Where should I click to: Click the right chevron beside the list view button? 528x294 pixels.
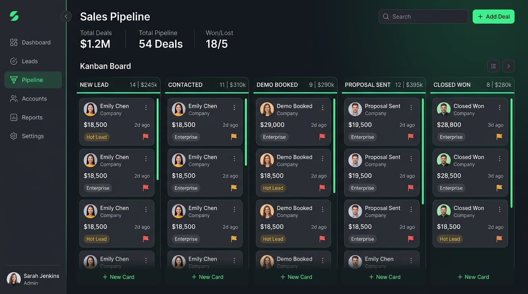[x=508, y=66]
